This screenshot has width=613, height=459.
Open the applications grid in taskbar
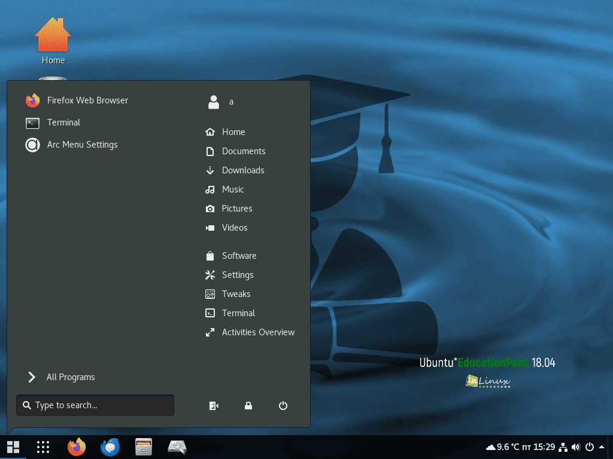tap(43, 447)
